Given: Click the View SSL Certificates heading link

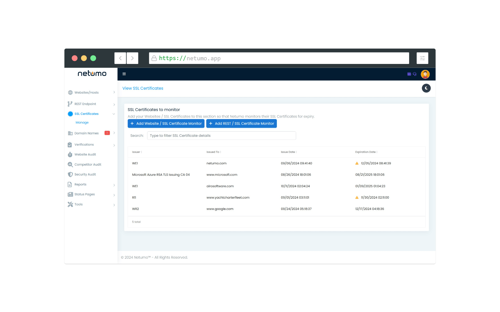Looking at the screenshot, I should tap(143, 88).
